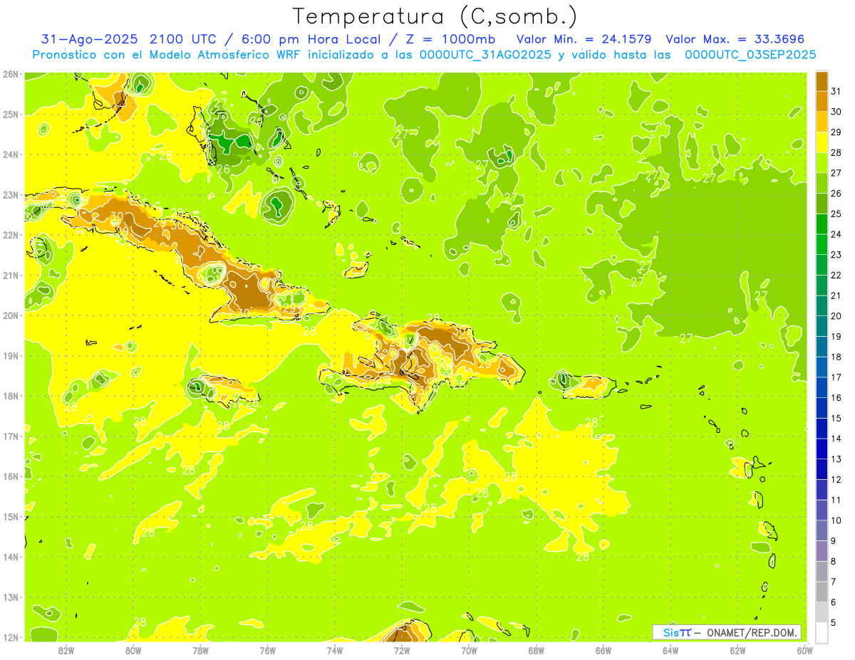Click the "72W" longitude axis label

(x=402, y=650)
